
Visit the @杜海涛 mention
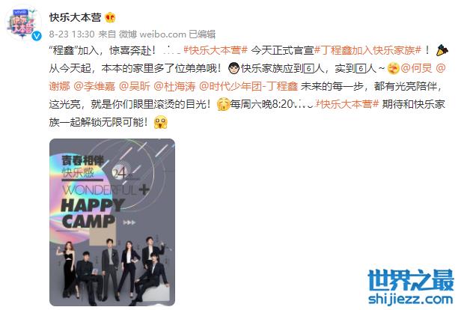point(174,86)
